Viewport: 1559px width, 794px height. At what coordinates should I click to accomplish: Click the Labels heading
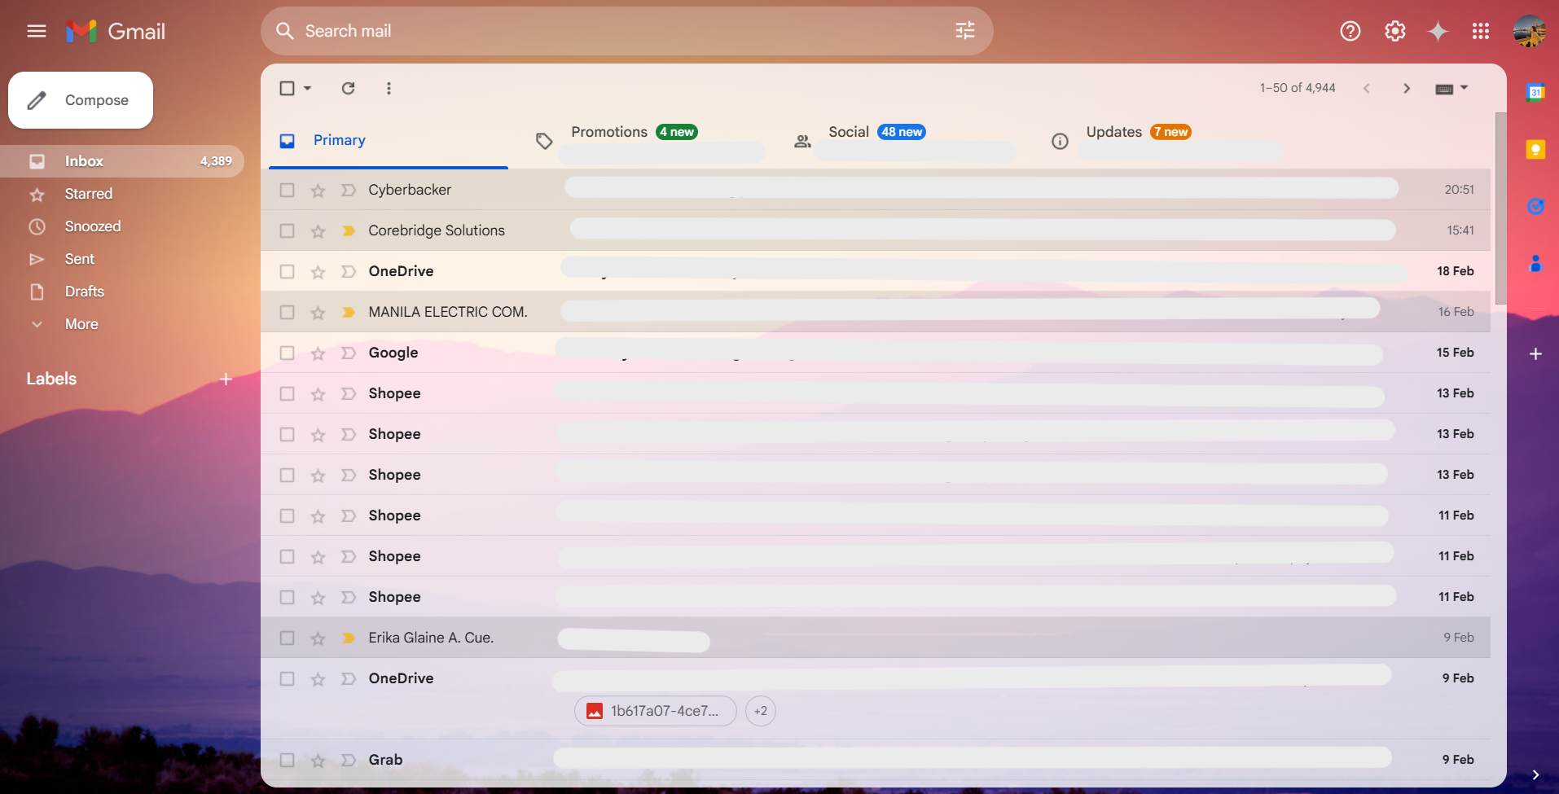(x=51, y=379)
